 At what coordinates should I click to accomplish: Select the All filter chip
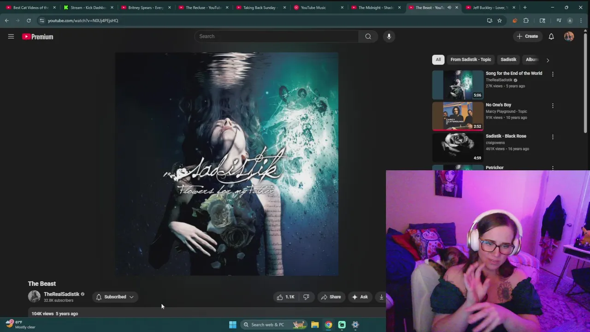click(x=438, y=59)
